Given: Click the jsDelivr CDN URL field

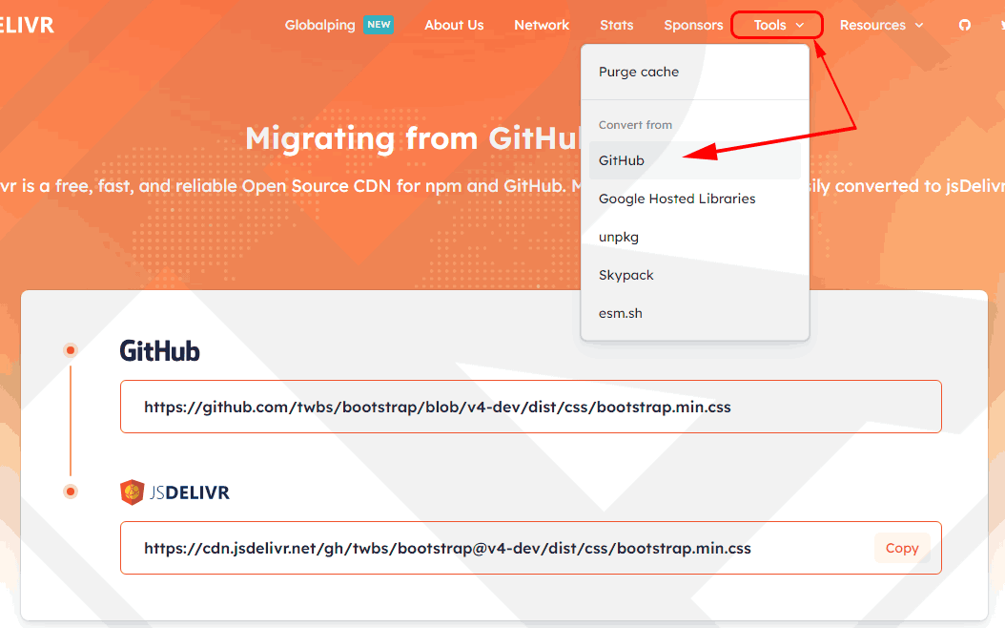Looking at the screenshot, I should pos(531,548).
